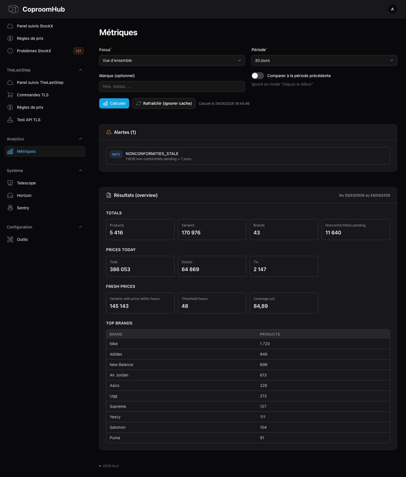
Task: Open Commandes TLS in sidebar
Action: 45,95
